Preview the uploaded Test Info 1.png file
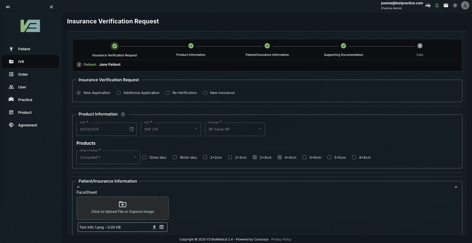The width and height of the screenshot is (472, 243). (x=161, y=227)
